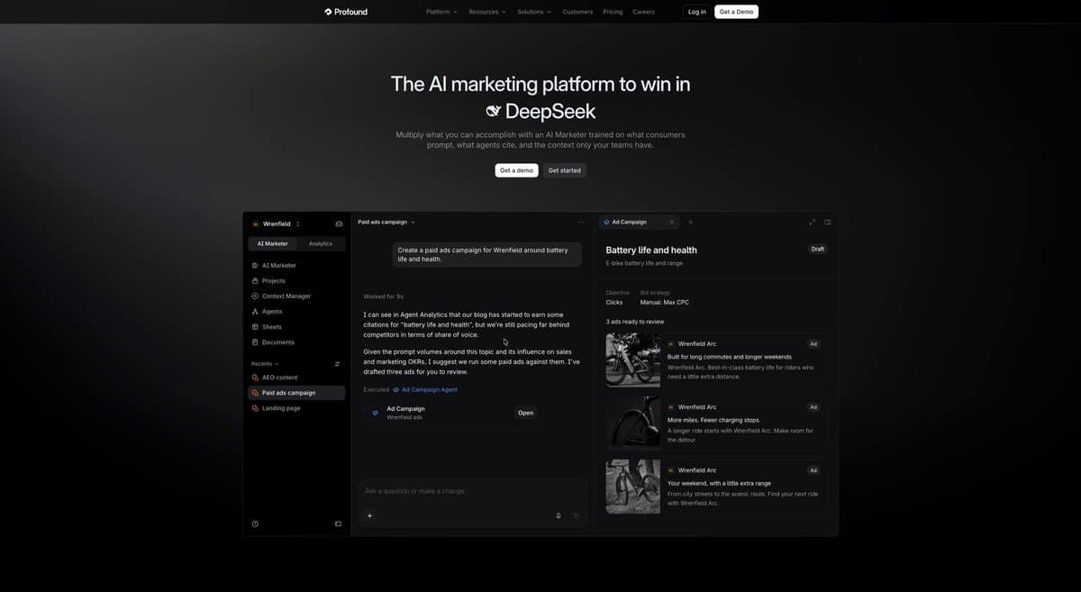Open Agents in the sidebar
The height and width of the screenshot is (592, 1081).
(x=296, y=312)
